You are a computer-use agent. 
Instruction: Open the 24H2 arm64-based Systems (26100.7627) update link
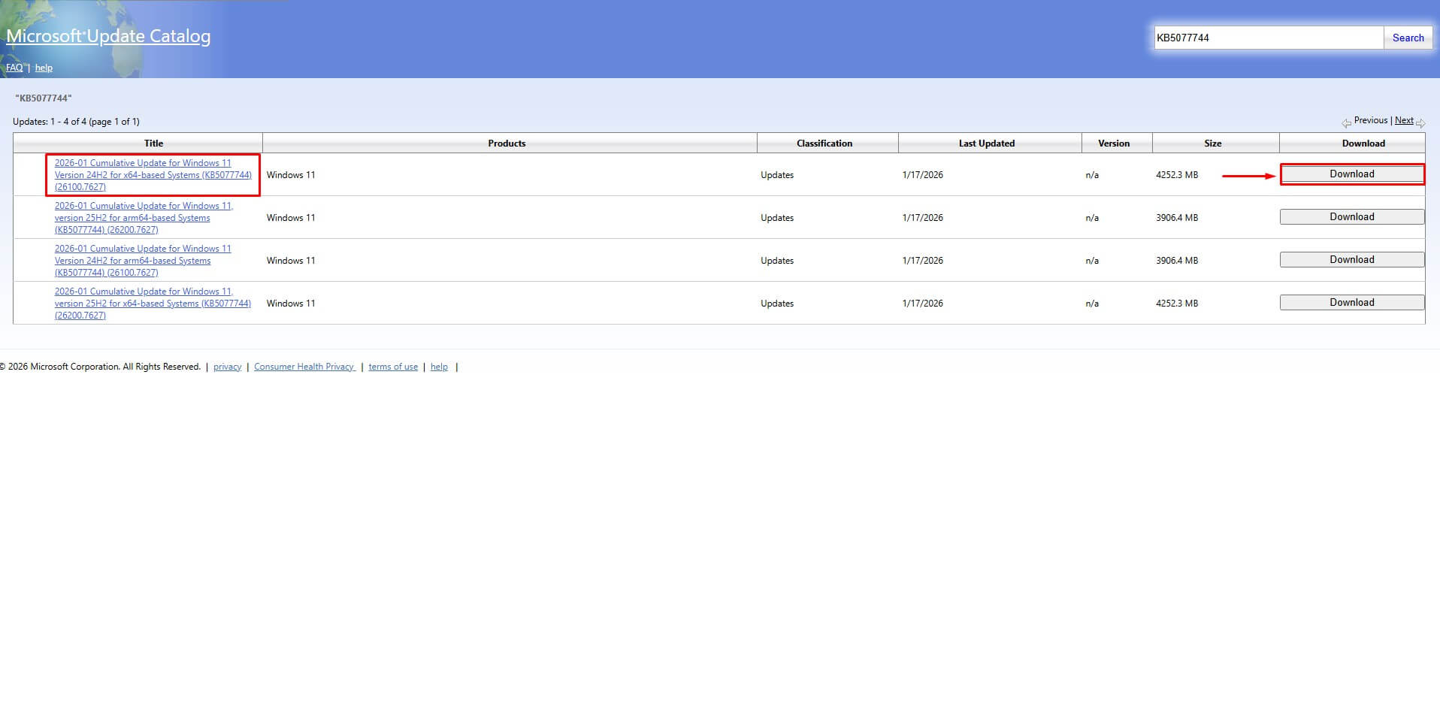tap(143, 260)
